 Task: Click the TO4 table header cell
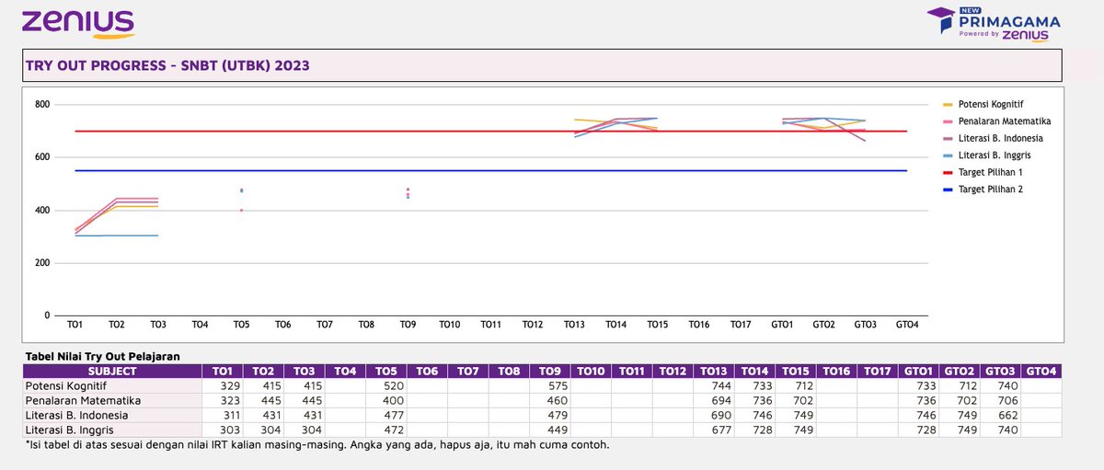345,371
